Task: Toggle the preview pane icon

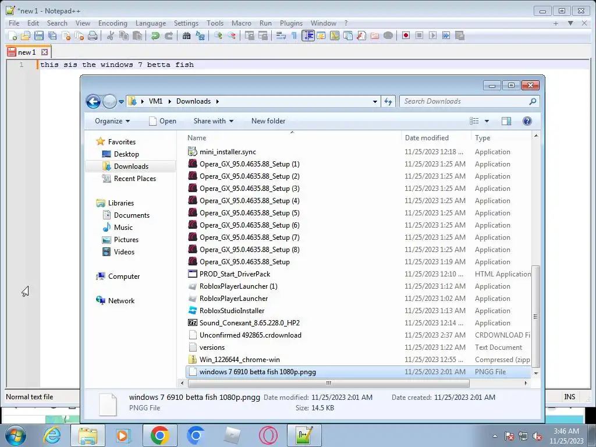Action: (506, 121)
